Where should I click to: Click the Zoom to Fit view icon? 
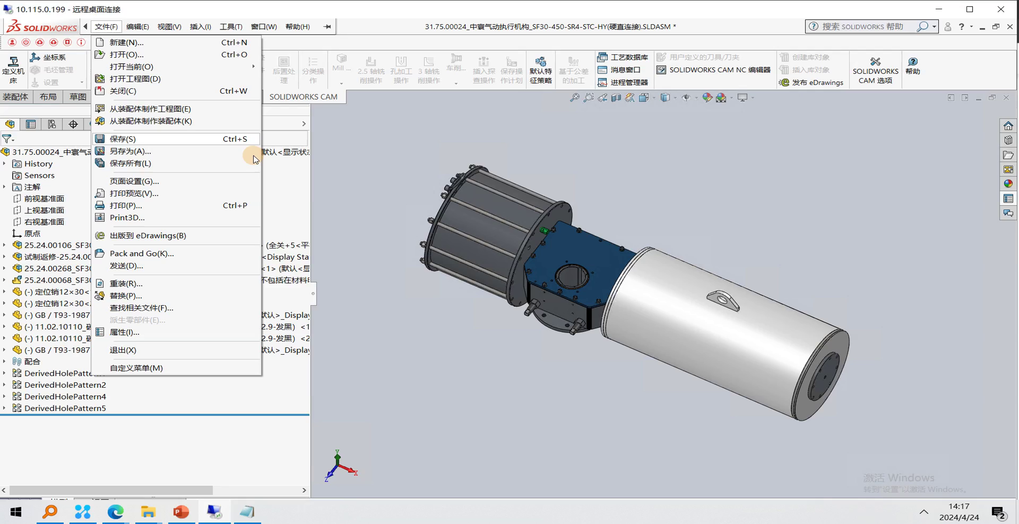[x=574, y=98]
